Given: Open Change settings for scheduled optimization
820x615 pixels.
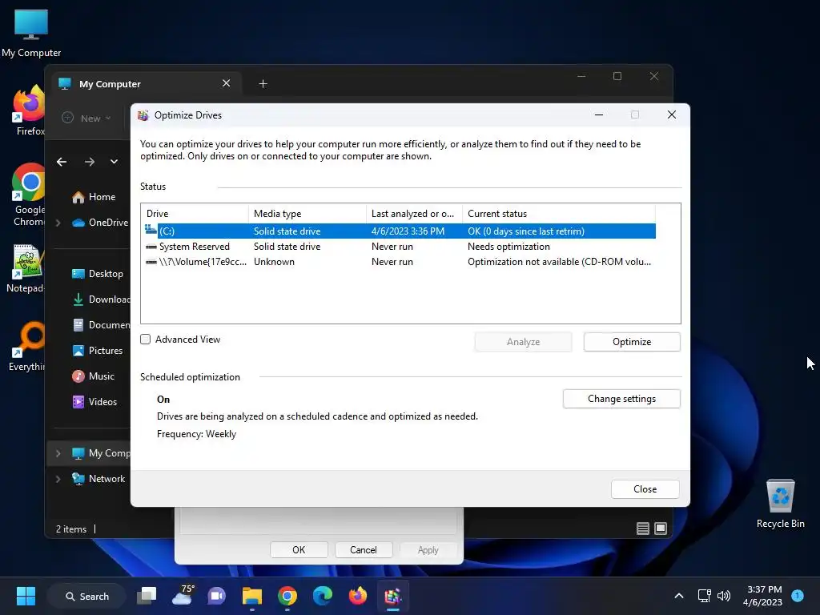Looking at the screenshot, I should click(x=621, y=399).
